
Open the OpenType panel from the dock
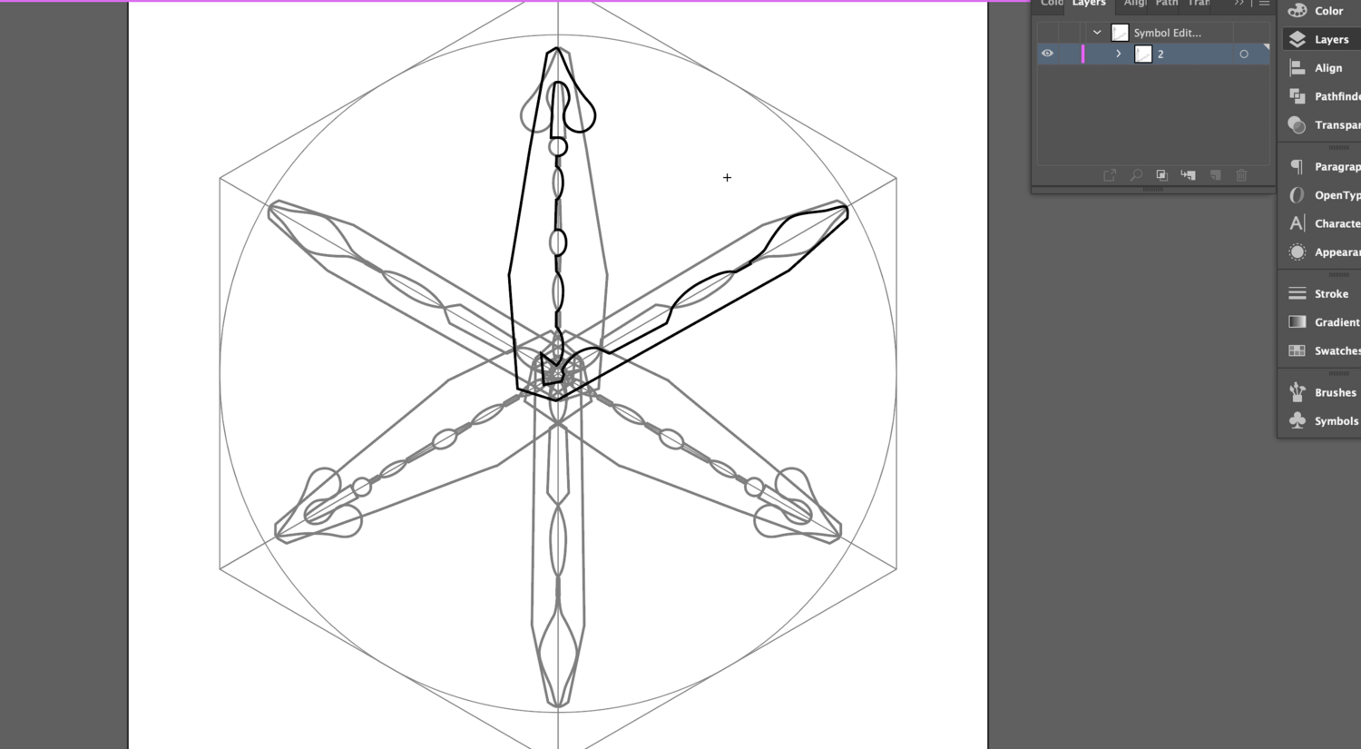1321,195
